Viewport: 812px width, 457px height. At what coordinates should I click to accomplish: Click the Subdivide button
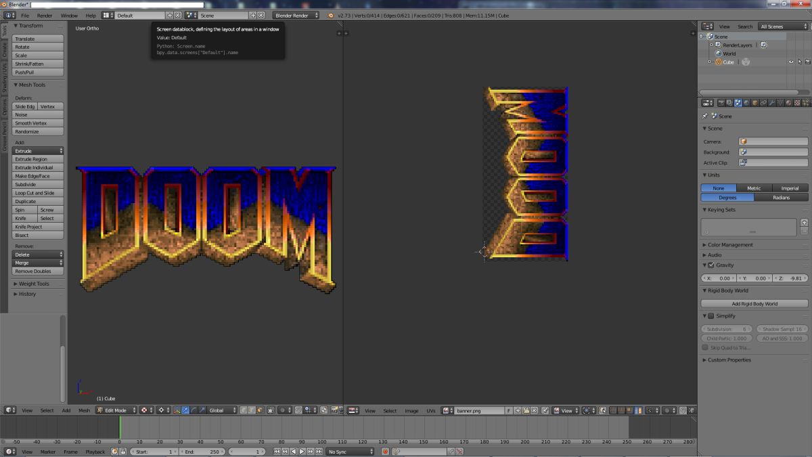click(x=38, y=184)
